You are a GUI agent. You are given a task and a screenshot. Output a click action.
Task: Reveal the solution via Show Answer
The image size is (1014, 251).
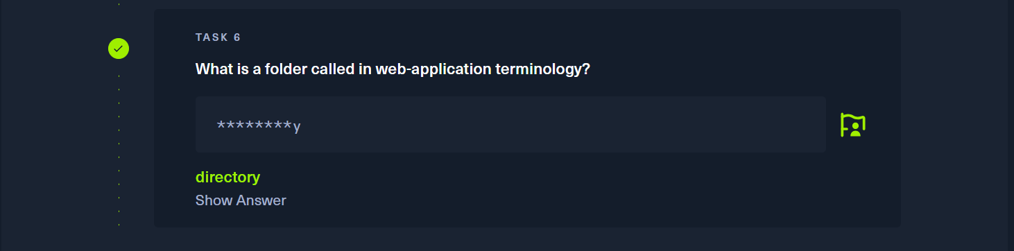click(x=241, y=200)
